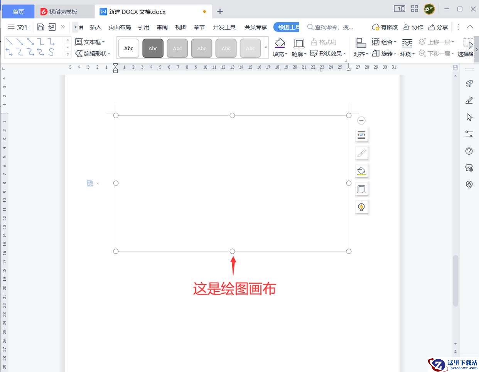Open the help question mark icon
The height and width of the screenshot is (372, 479).
469,151
